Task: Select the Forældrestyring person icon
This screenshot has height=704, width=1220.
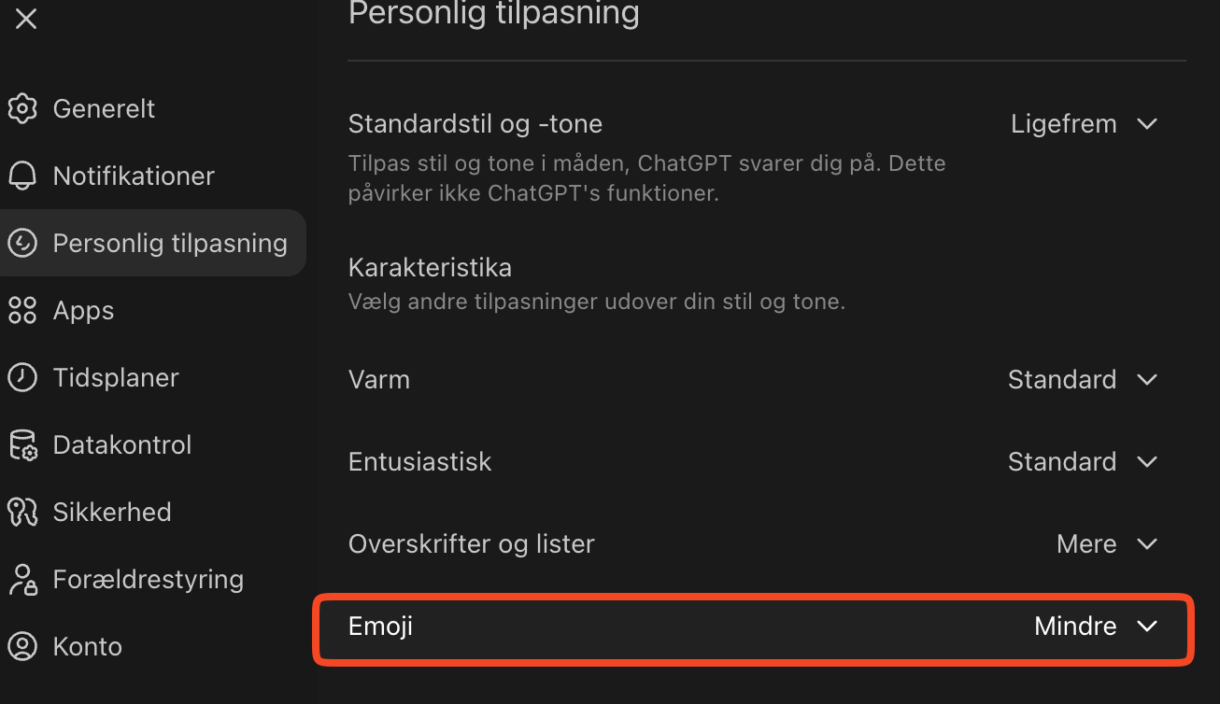Action: click(22, 579)
